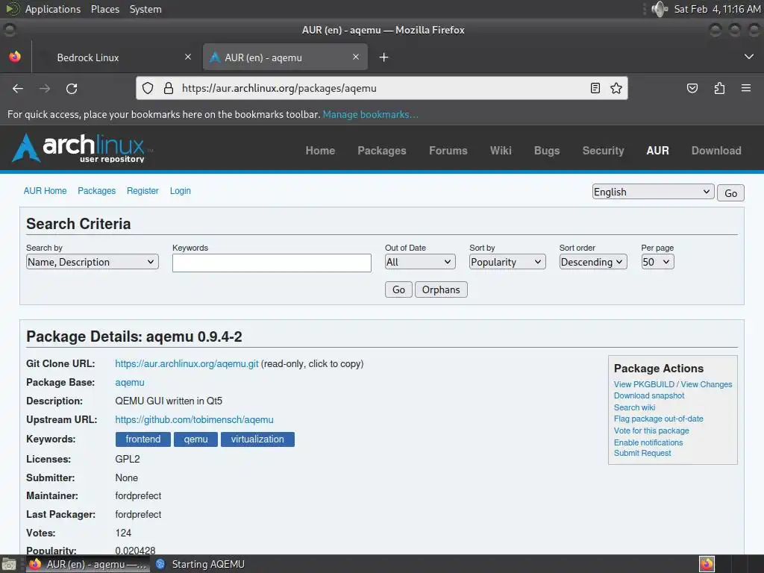This screenshot has height=573, width=764.
Task: Click the frontend keyword tag
Action: [143, 439]
